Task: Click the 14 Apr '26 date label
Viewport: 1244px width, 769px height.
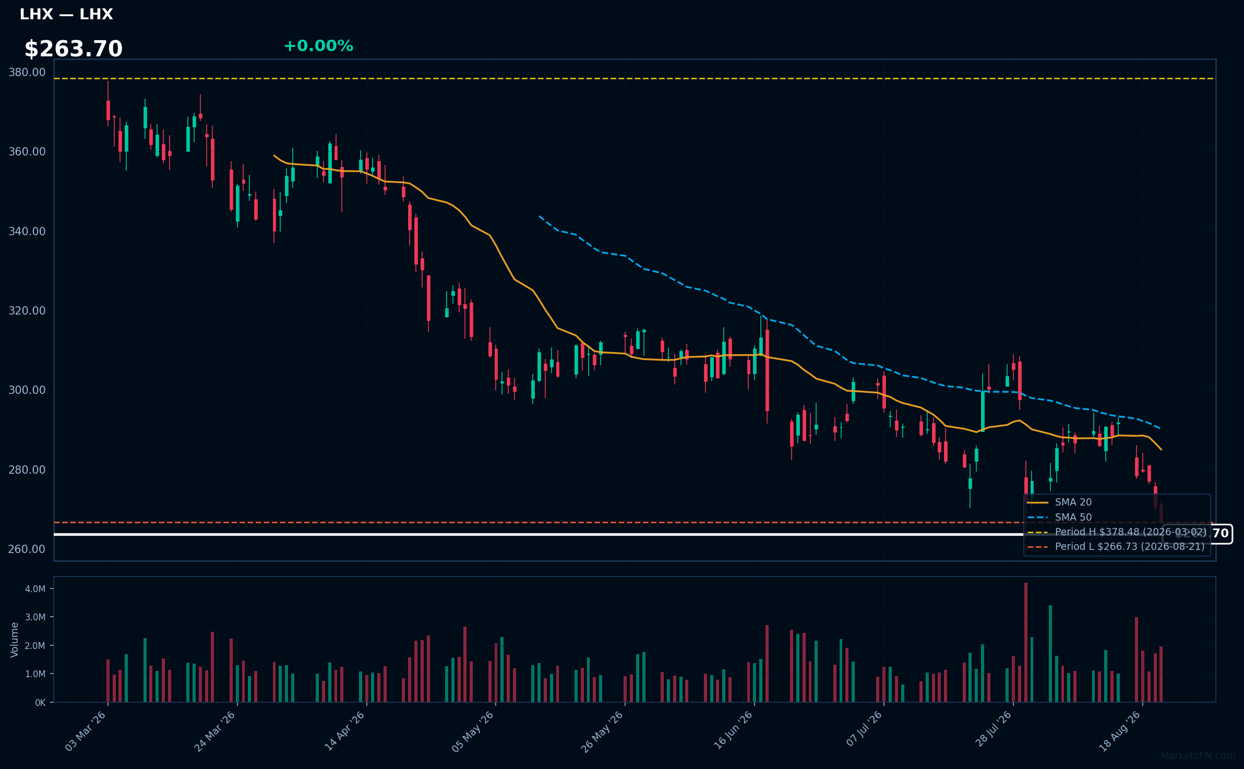Action: (x=344, y=731)
